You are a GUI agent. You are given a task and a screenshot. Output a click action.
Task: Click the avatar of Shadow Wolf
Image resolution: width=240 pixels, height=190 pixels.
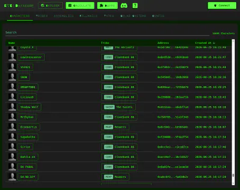[12, 107]
